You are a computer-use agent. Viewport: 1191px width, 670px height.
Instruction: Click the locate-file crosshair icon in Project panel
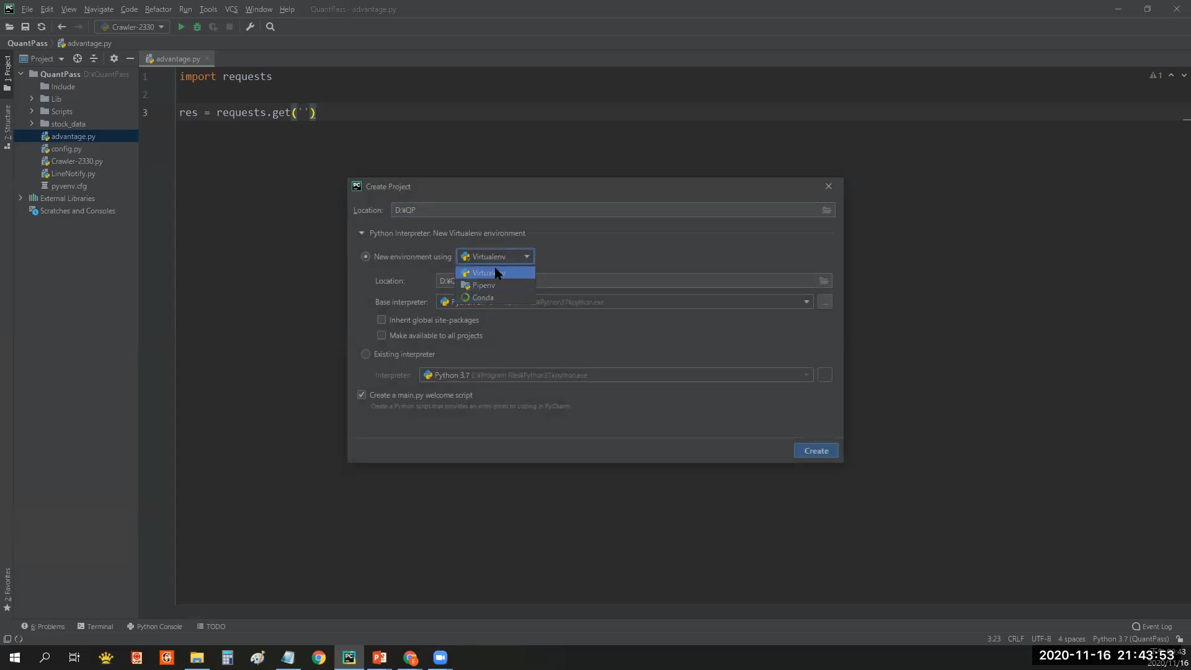(x=78, y=58)
